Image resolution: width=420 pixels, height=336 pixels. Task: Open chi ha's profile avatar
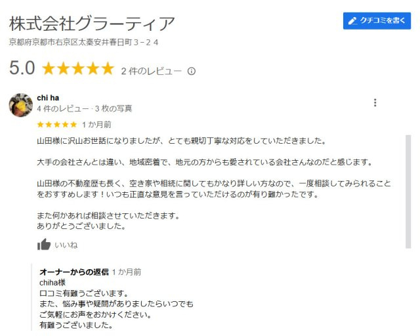pyautogui.click(x=21, y=105)
